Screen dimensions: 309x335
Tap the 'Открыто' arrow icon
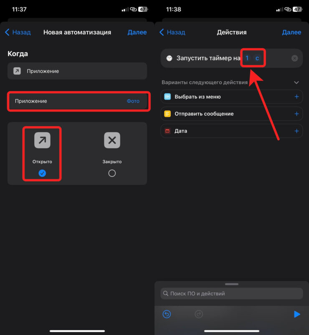click(x=42, y=141)
